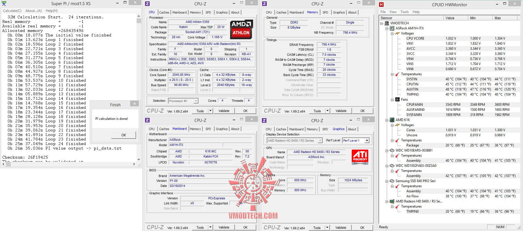This screenshot has height=231, width=523.
Task: Click the Temperatures icon under WDC WD10EARS-003BB1
Action: 397,156
